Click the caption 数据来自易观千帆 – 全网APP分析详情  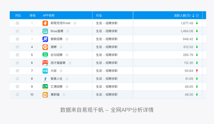pyautogui.click(x=107, y=110)
